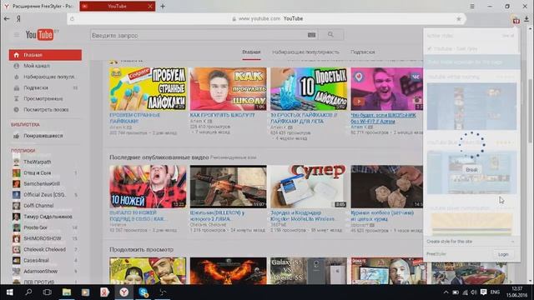Open the Подписки tab at top

(363, 52)
